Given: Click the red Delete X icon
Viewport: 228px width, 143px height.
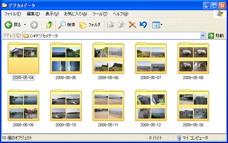Looking at the screenshot, I should click(x=132, y=25).
